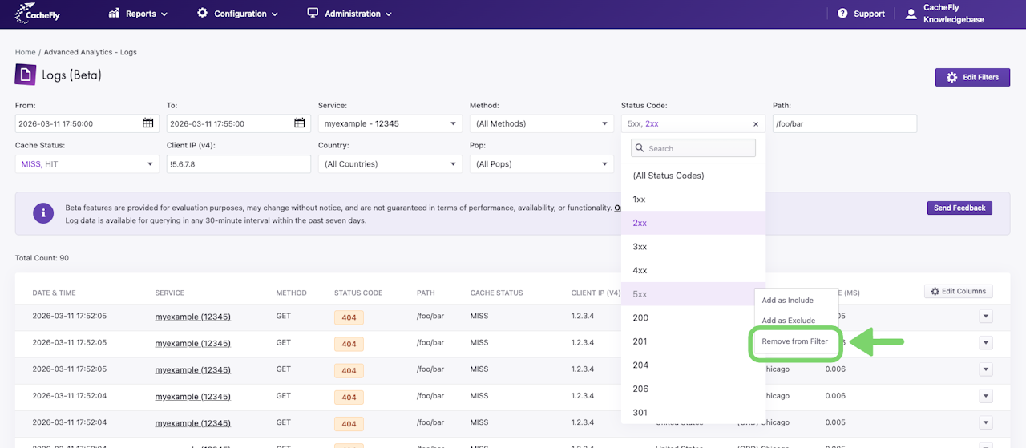
Task: Open the Service dropdown myexample - 12345
Action: click(390, 123)
